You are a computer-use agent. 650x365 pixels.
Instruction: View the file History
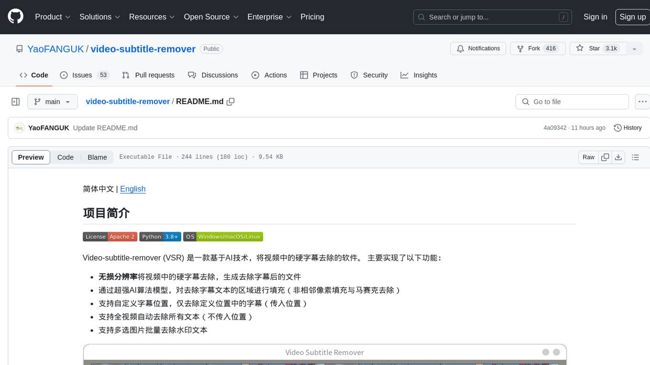pos(628,128)
